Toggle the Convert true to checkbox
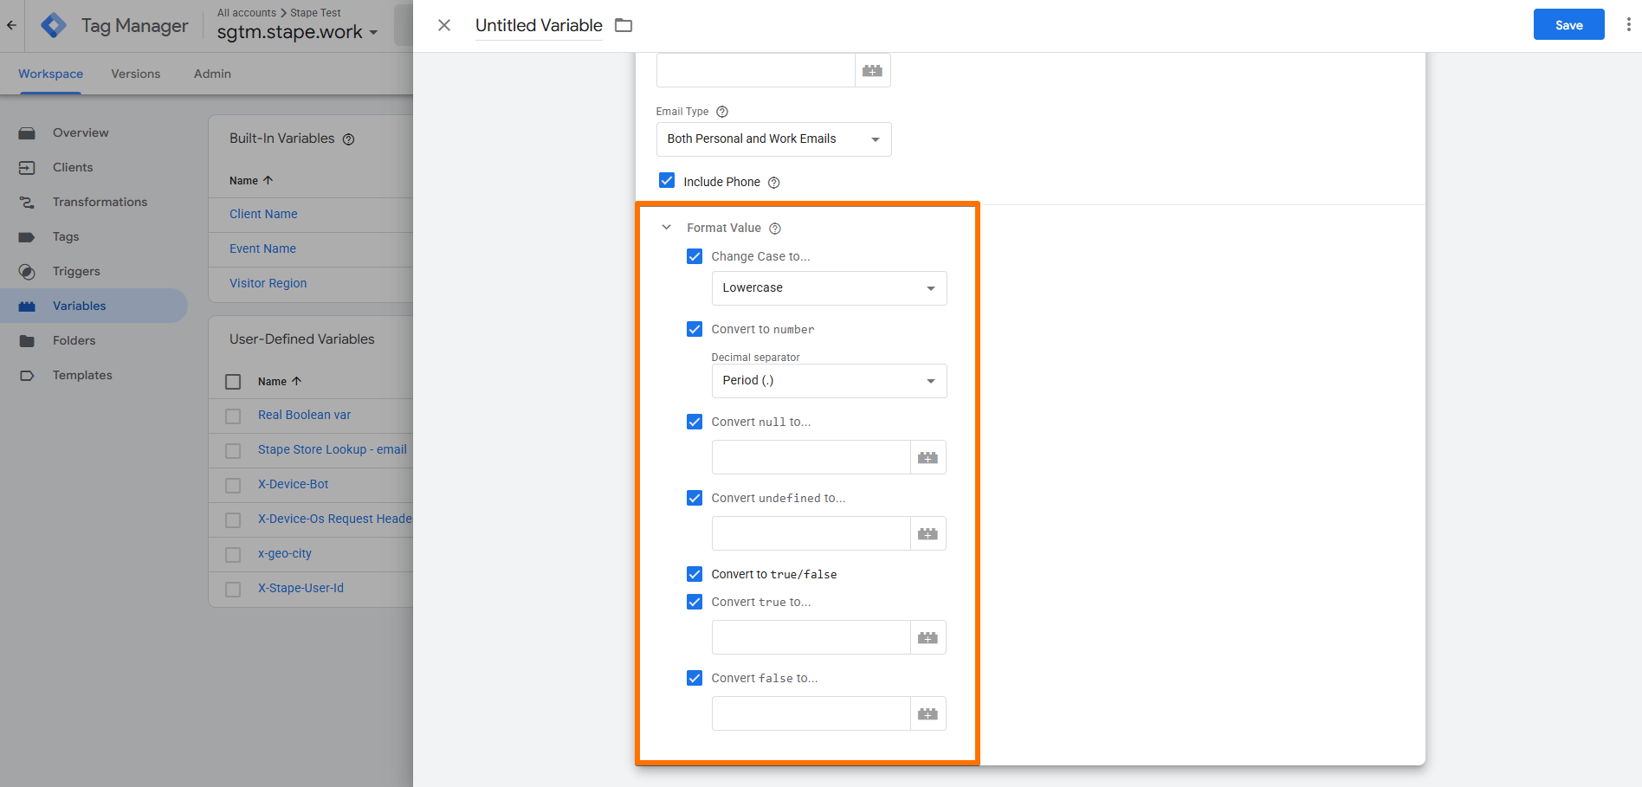Screen dimensions: 1642x787 coord(695,602)
